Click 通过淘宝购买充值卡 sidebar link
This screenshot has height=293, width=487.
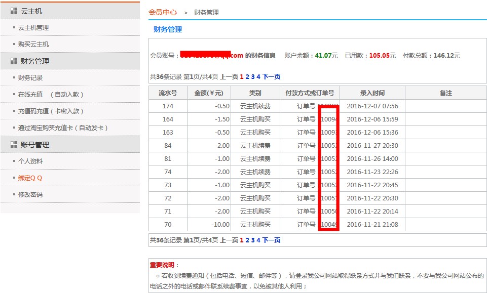(x=63, y=128)
